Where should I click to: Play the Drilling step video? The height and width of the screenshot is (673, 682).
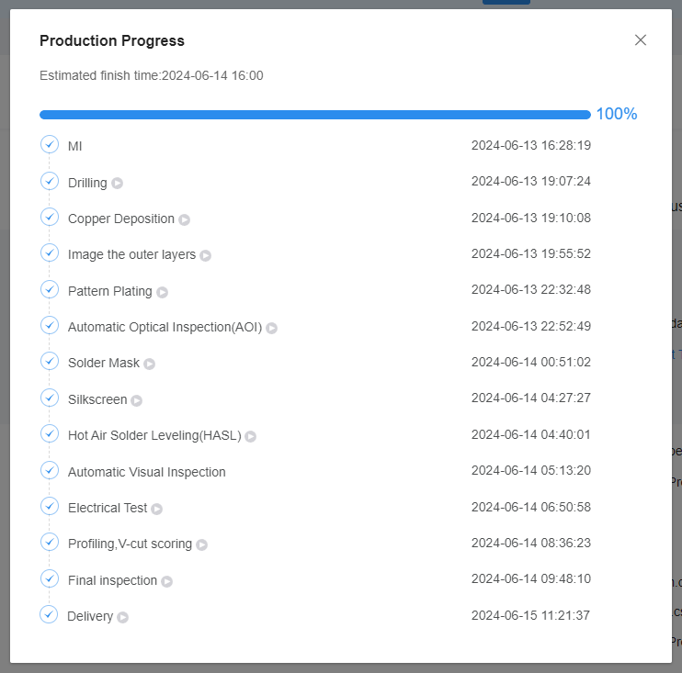point(118,183)
